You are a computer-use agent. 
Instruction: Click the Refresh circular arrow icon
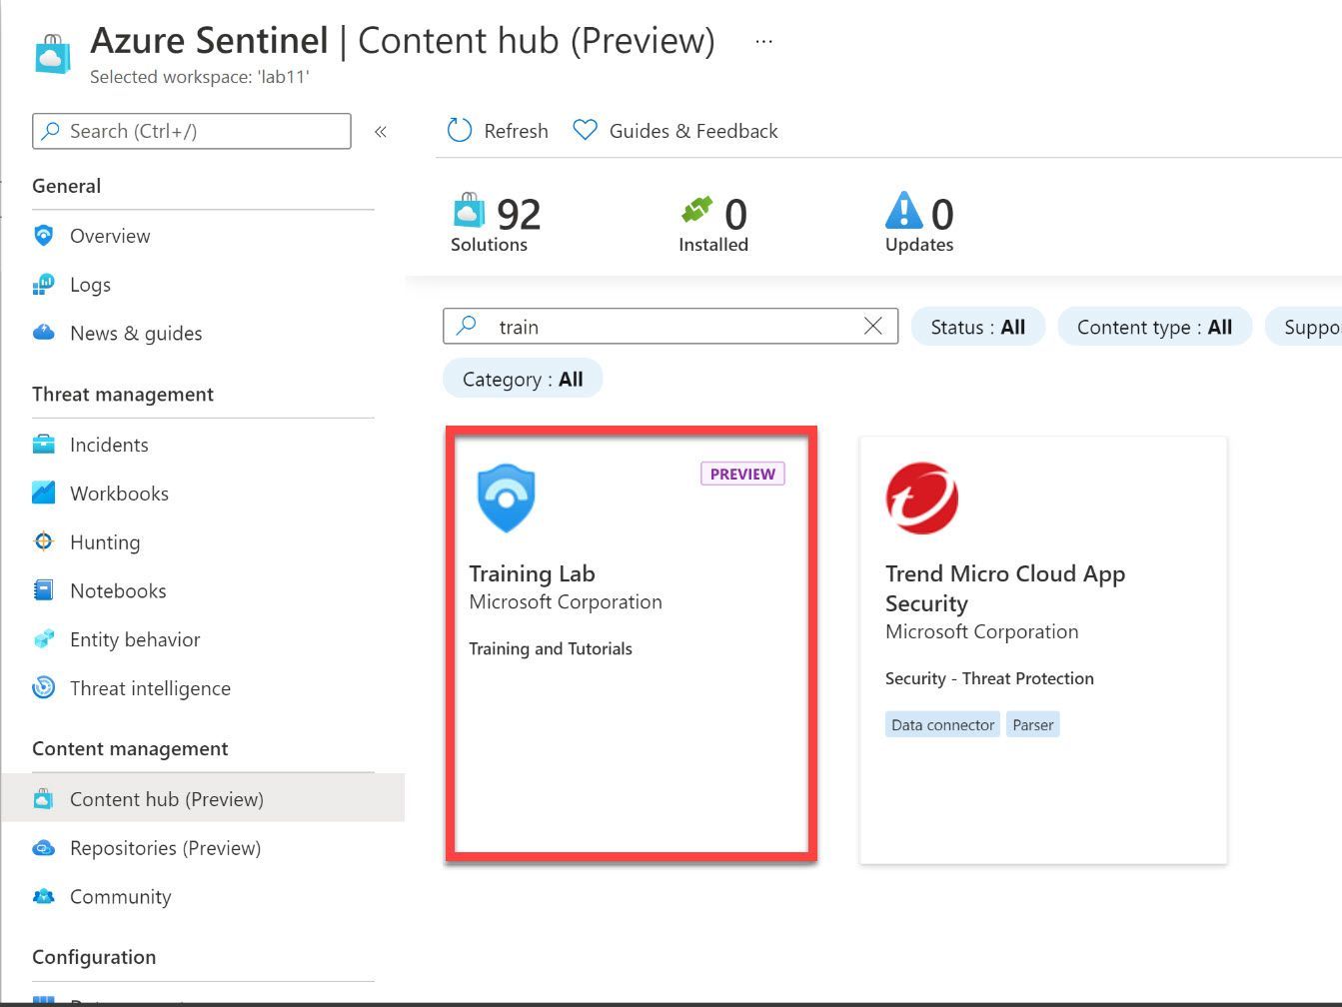pyautogui.click(x=460, y=131)
